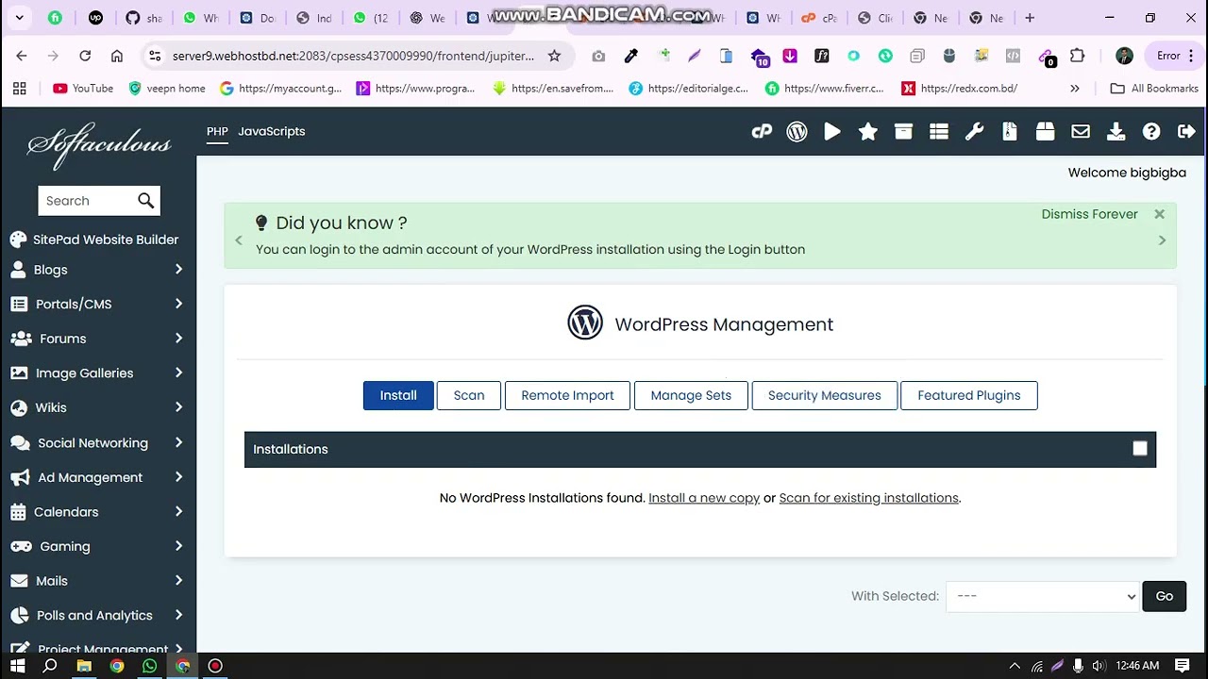Focus the Softaculous Search field
The image size is (1208, 679).
pyautogui.click(x=87, y=200)
